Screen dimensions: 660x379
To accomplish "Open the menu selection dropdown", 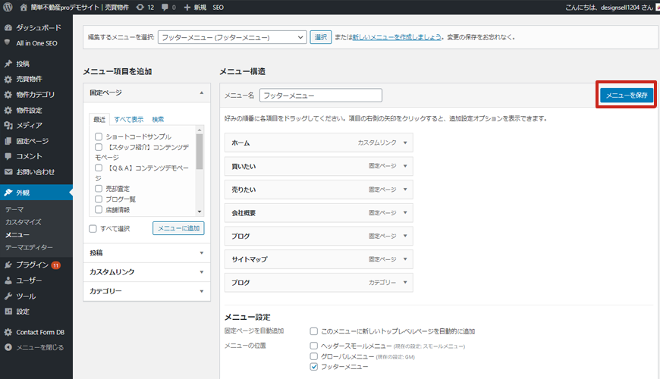I will [x=233, y=37].
